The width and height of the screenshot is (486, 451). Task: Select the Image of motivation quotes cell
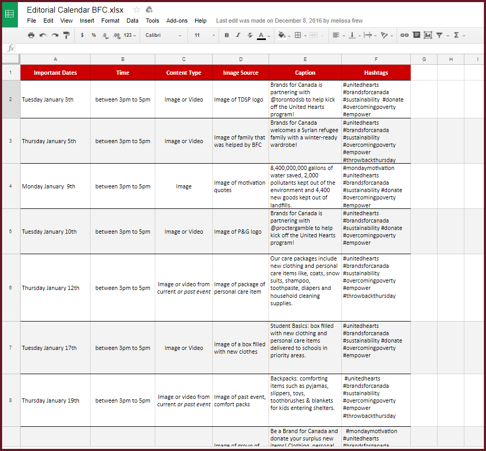coord(241,186)
